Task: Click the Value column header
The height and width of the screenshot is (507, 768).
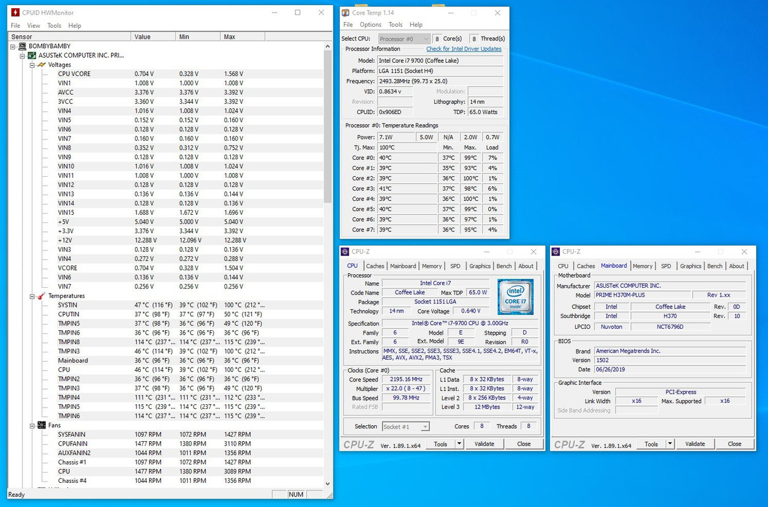Action: point(153,37)
